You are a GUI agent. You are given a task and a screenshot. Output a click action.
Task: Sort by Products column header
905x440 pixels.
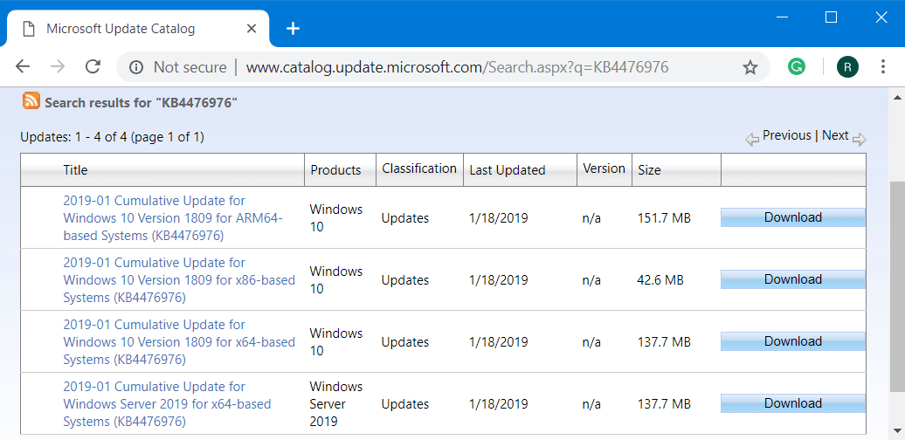pos(336,170)
